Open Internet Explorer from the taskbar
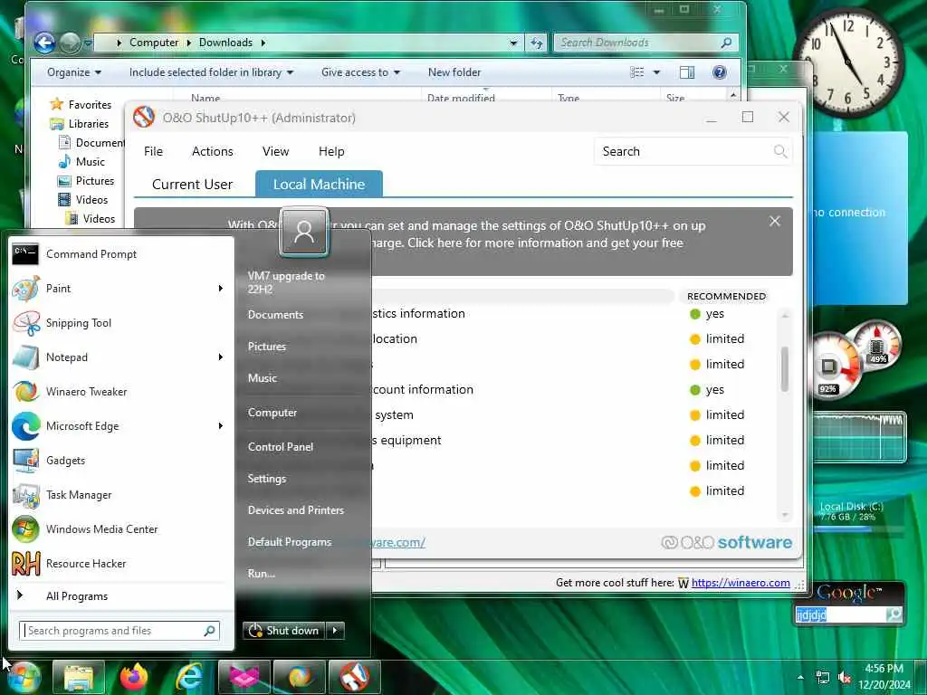 coord(189,677)
